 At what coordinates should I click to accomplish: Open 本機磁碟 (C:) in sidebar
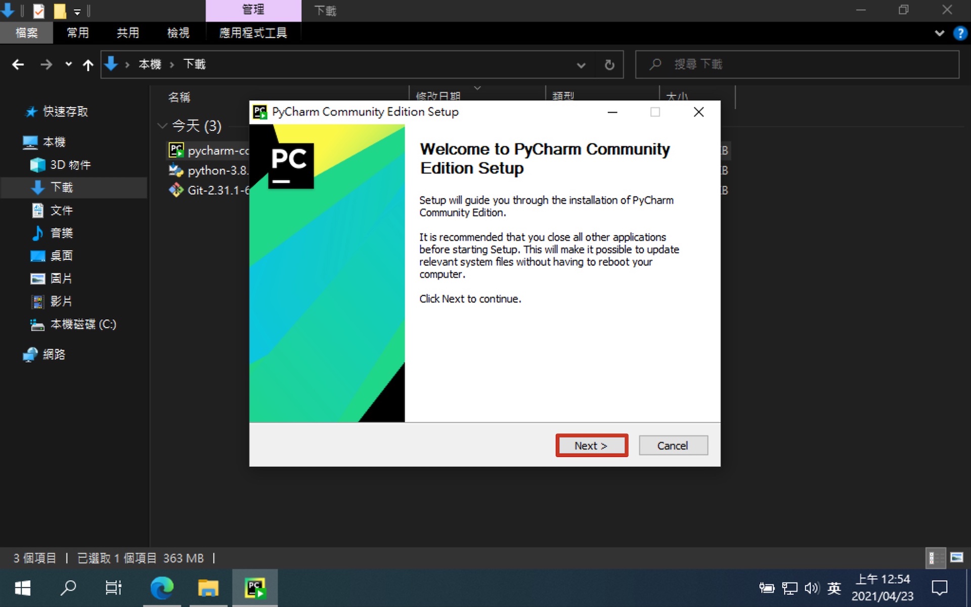[x=74, y=324]
